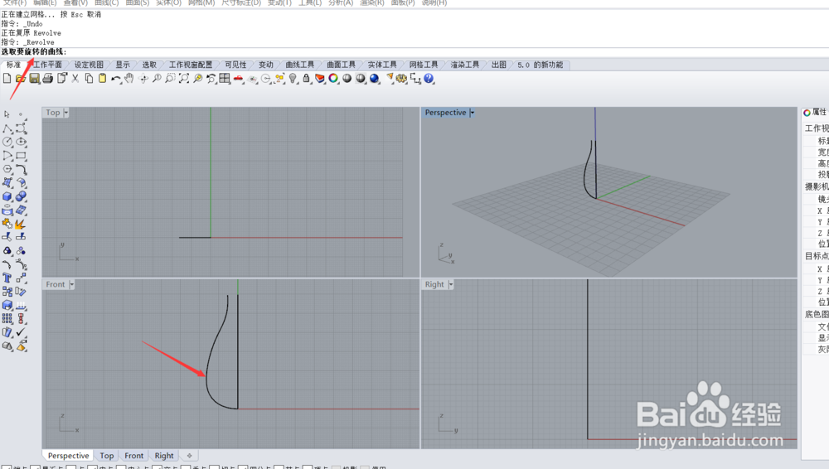Switch to the 网格工具 toolbar tab
Image resolution: width=829 pixels, height=469 pixels.
tap(424, 65)
